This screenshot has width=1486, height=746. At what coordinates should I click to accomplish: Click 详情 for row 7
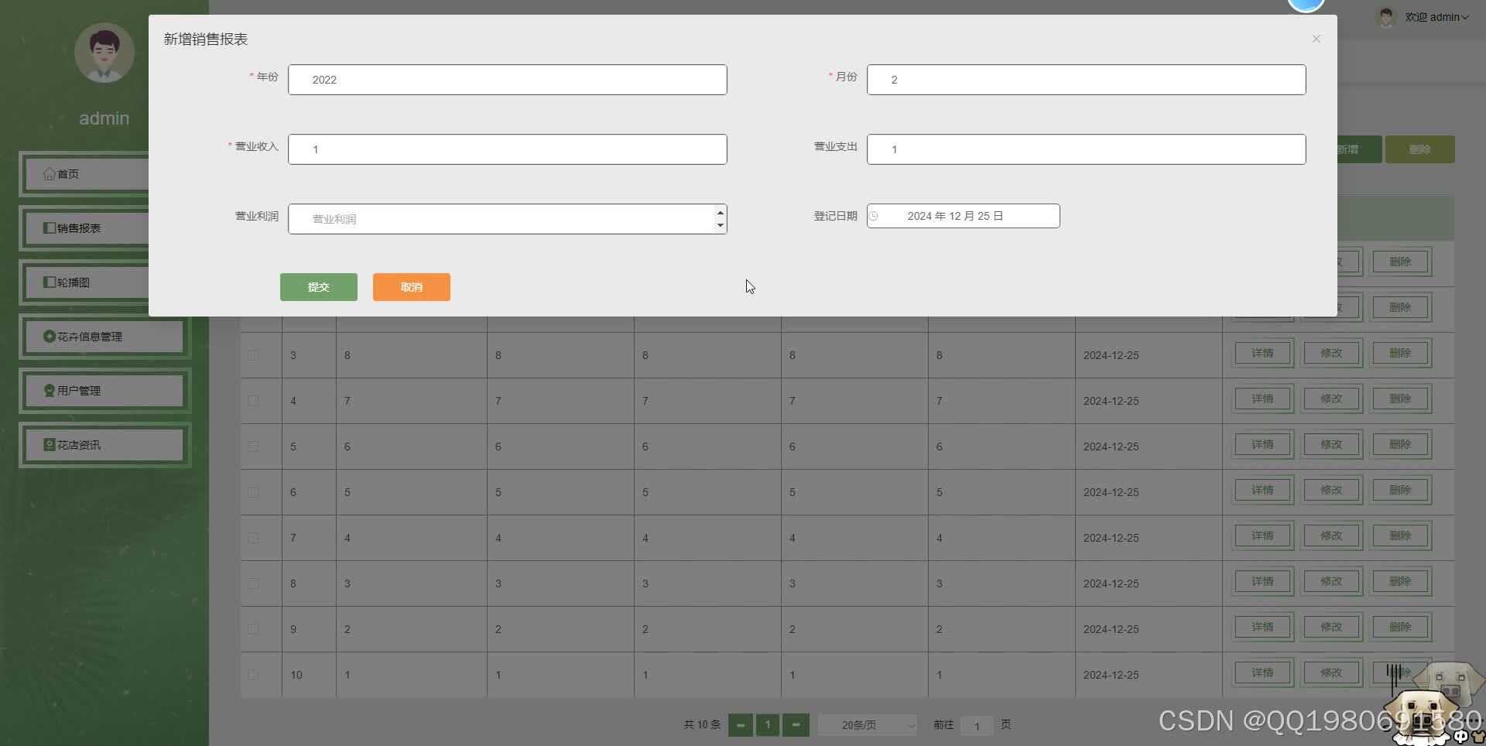(1262, 536)
